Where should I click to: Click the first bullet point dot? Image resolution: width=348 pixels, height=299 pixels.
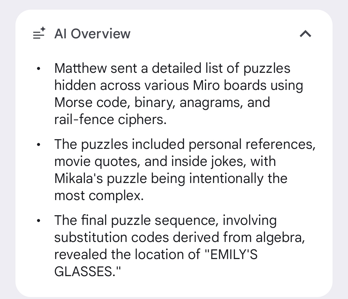39,69
